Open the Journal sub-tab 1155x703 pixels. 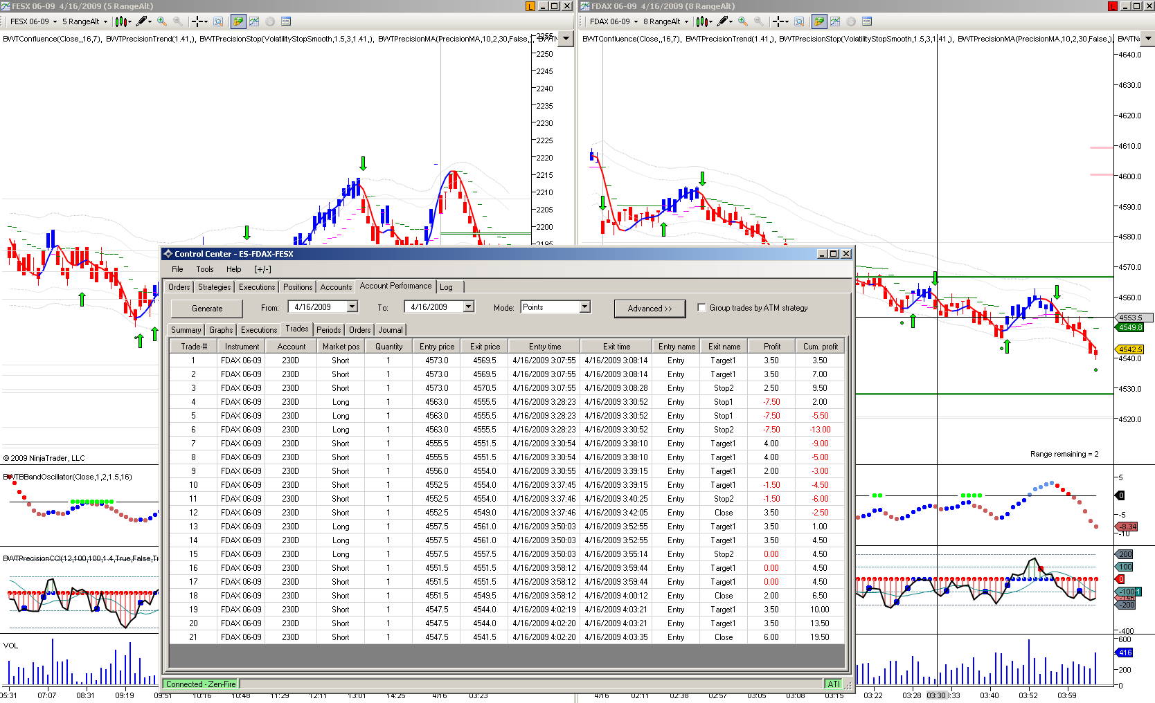[x=391, y=330]
